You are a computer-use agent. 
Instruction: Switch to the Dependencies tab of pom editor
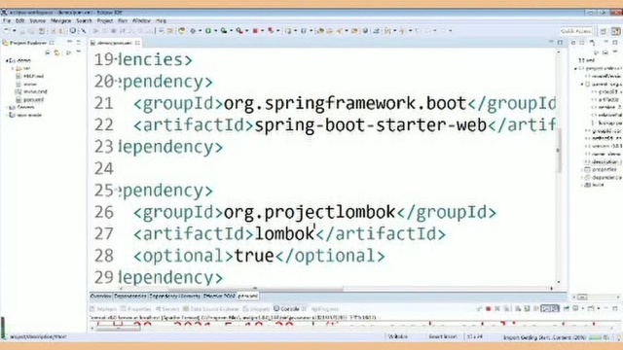click(129, 296)
